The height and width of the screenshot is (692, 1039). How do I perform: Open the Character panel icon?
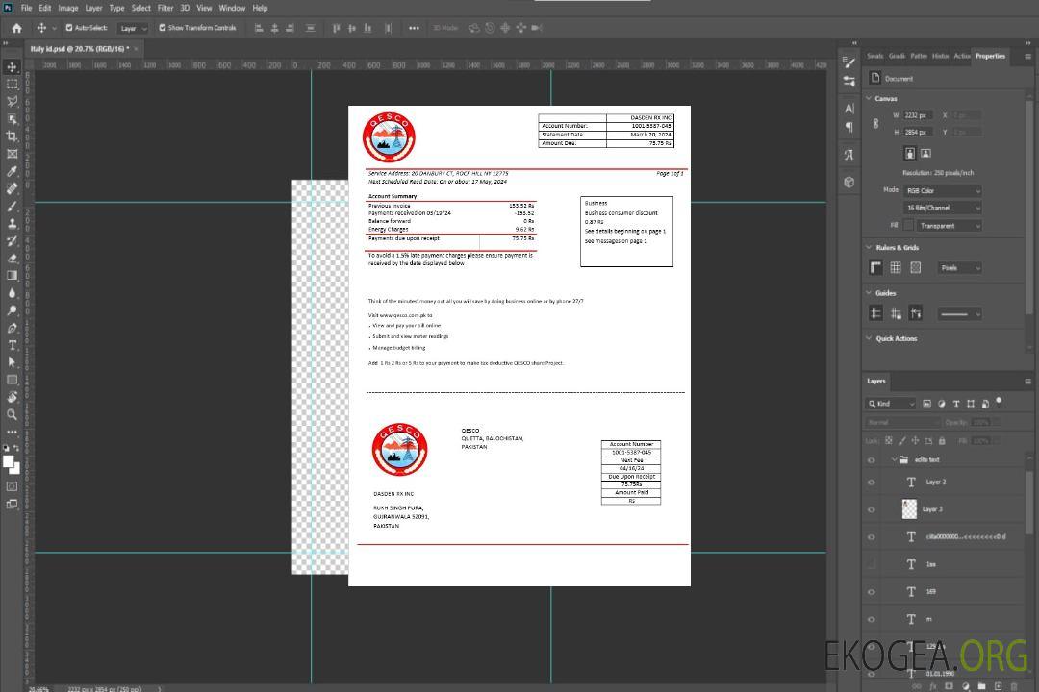849,109
